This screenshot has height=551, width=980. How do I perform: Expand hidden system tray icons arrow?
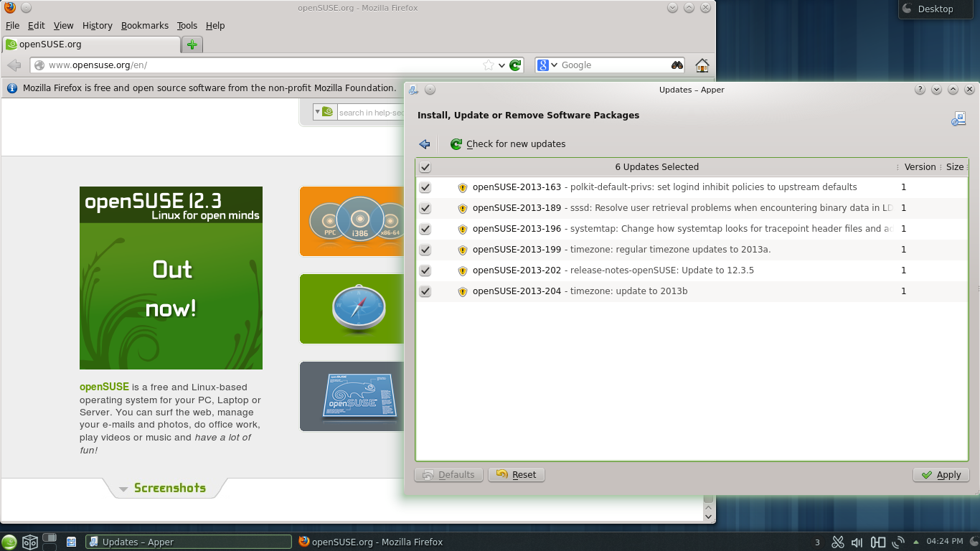(915, 542)
